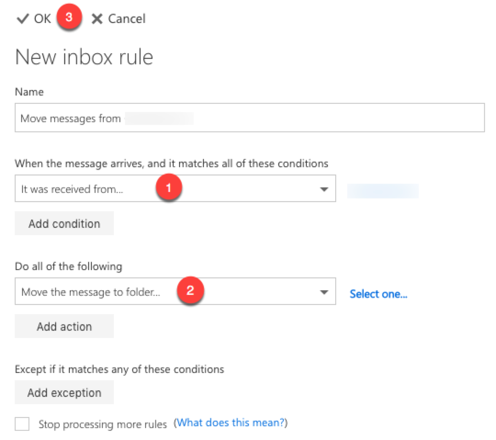The height and width of the screenshot is (440, 496).
Task: Click the OK checkmark icon
Action: (x=23, y=19)
